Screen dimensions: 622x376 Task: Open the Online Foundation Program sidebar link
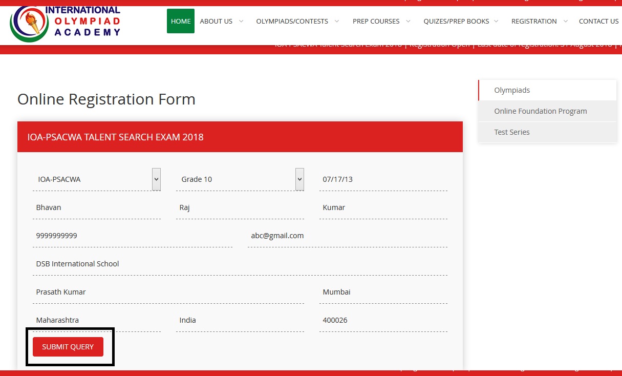[540, 111]
